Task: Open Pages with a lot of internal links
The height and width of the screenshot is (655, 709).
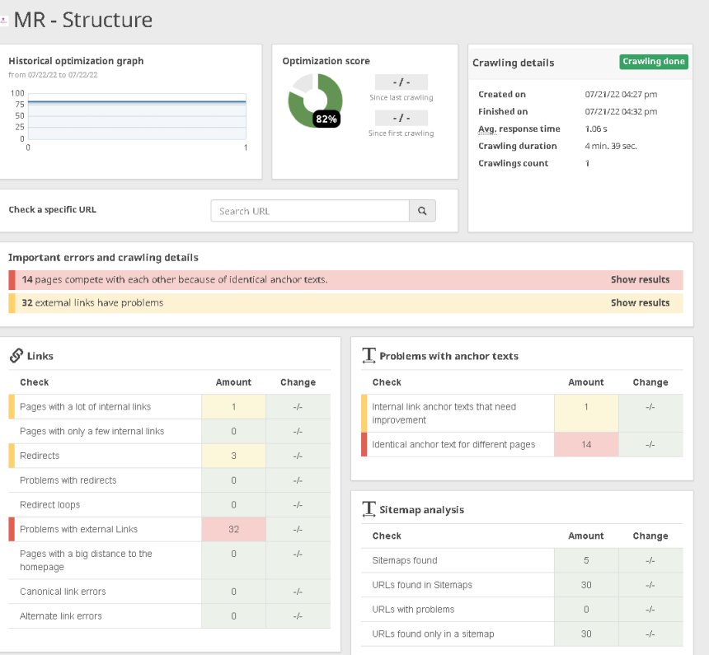Action: coord(85,407)
